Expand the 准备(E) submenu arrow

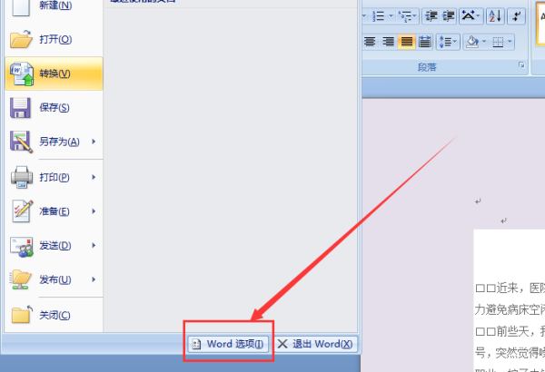coord(94,211)
